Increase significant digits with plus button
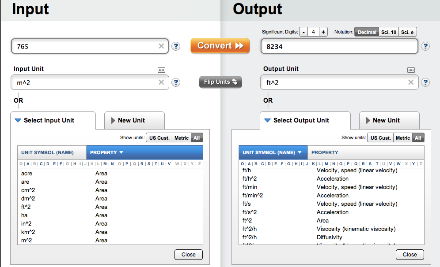440x267 pixels. coord(323,32)
